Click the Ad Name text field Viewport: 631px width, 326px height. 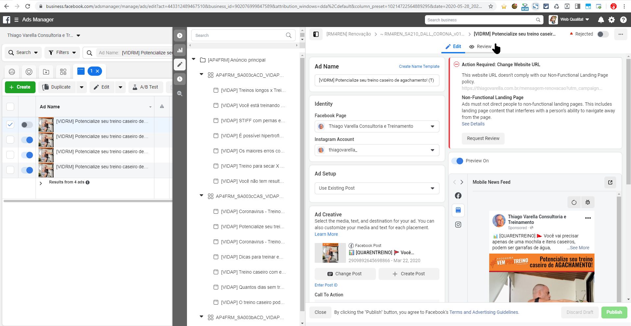coord(377,80)
